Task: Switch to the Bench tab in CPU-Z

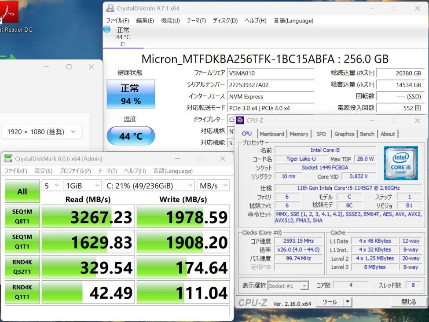Action: point(367,134)
